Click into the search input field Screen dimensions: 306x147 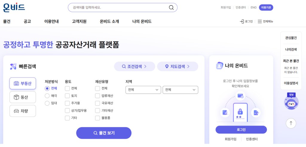119,7
